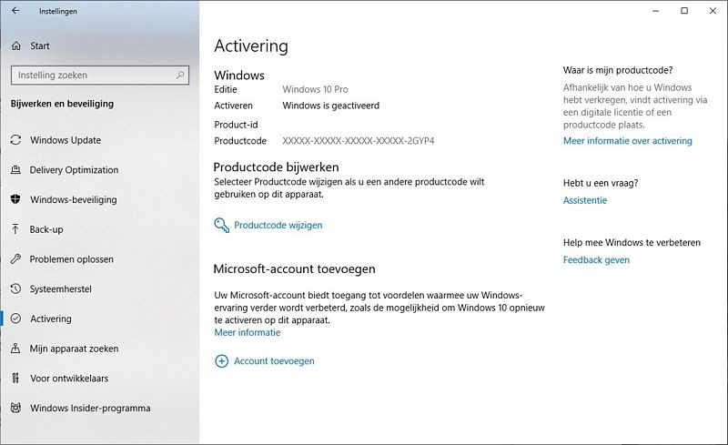This screenshot has height=445, width=728.
Task: Open Meer informatie over activering link
Action: point(627,141)
